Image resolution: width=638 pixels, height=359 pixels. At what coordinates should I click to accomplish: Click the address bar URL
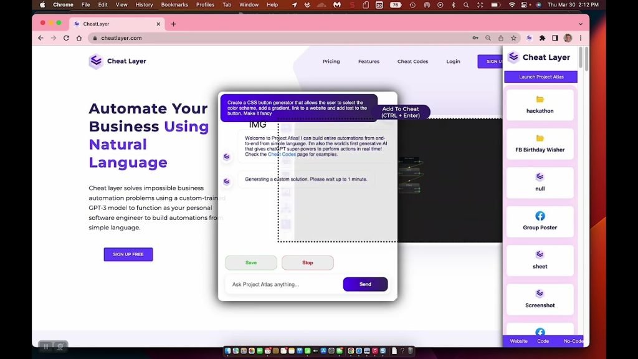[121, 38]
